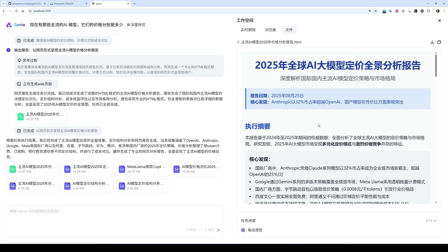The image size is (448, 252).
Task: Click the localhost:3000 address bar
Action: [x=198, y=11]
